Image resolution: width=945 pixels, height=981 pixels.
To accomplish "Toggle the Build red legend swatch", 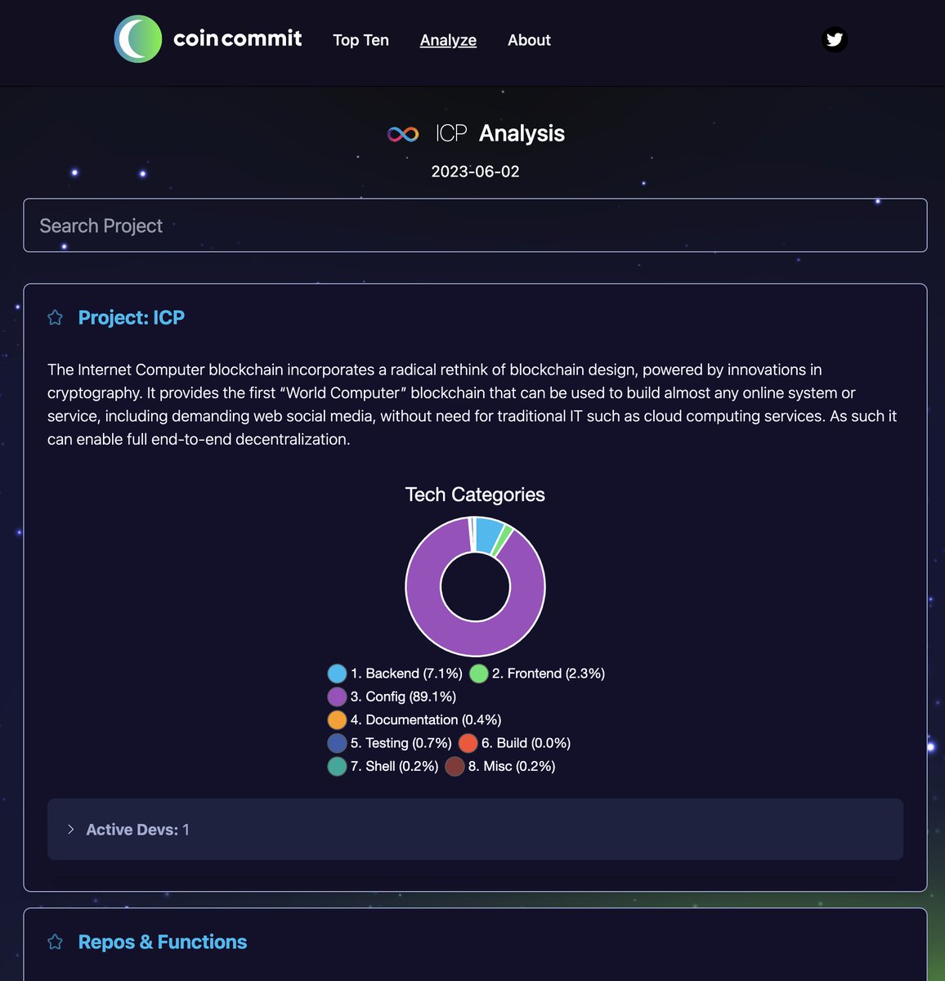I will pos(468,743).
